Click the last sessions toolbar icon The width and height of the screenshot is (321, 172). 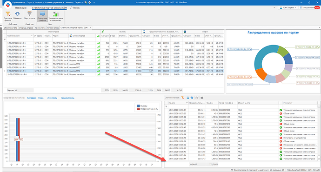[202, 98]
